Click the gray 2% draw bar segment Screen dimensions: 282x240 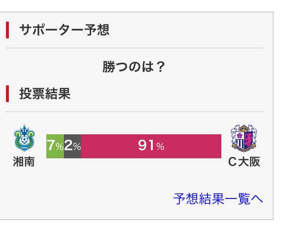[x=72, y=146]
